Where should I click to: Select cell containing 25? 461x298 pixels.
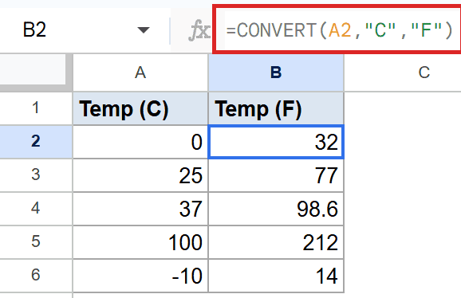[140, 175]
